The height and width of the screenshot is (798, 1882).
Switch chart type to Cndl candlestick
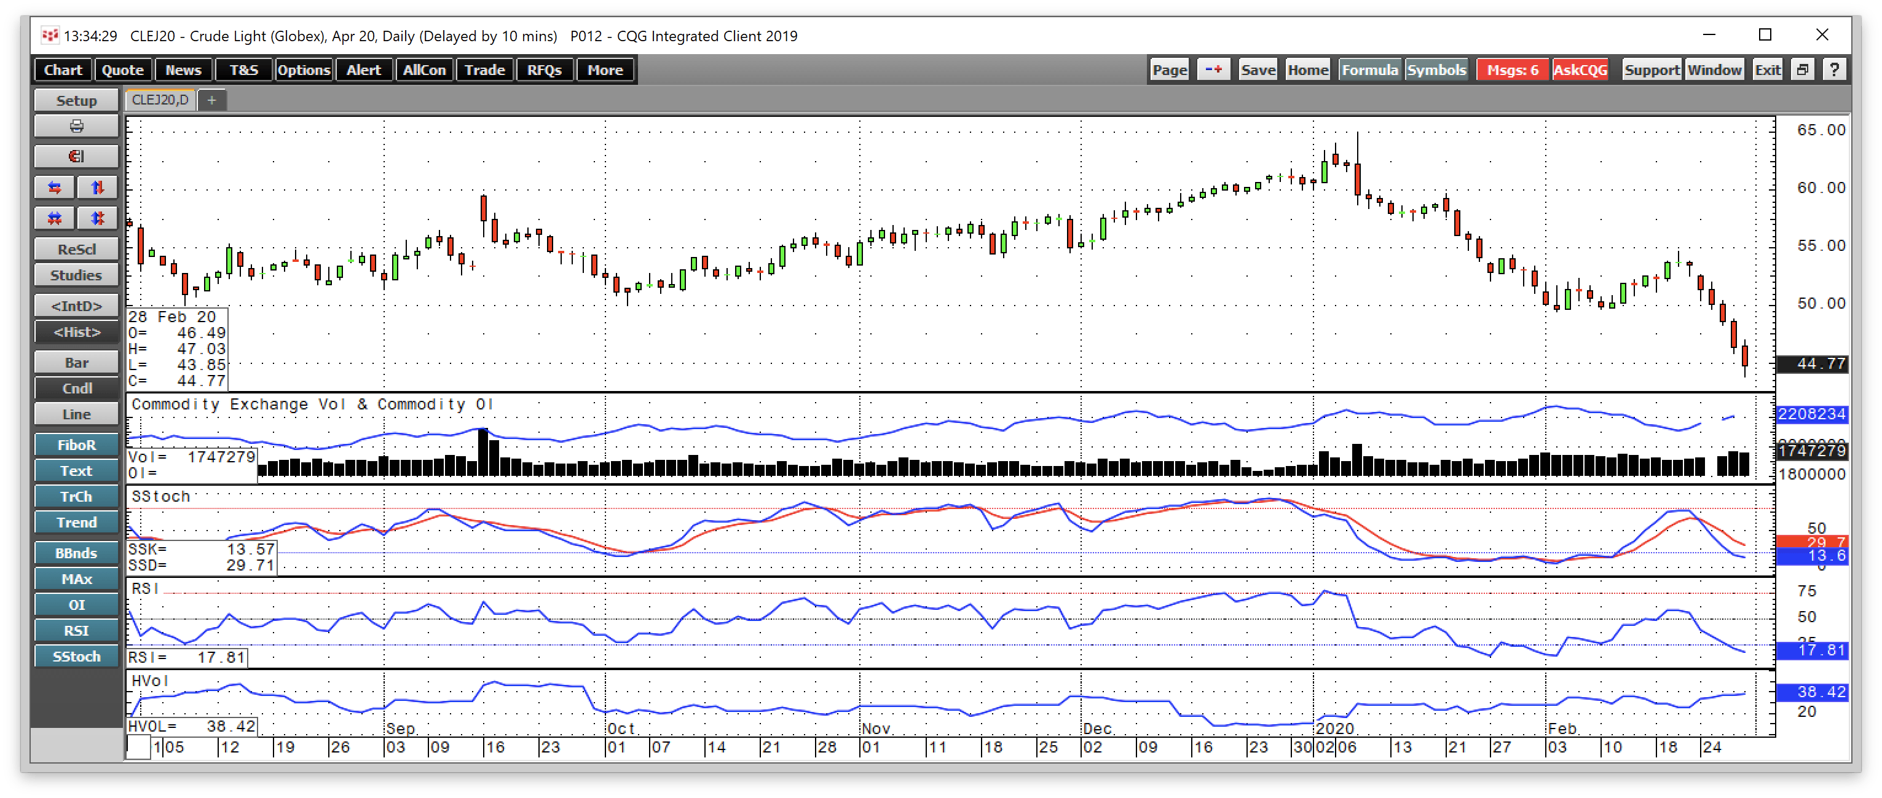(x=76, y=388)
